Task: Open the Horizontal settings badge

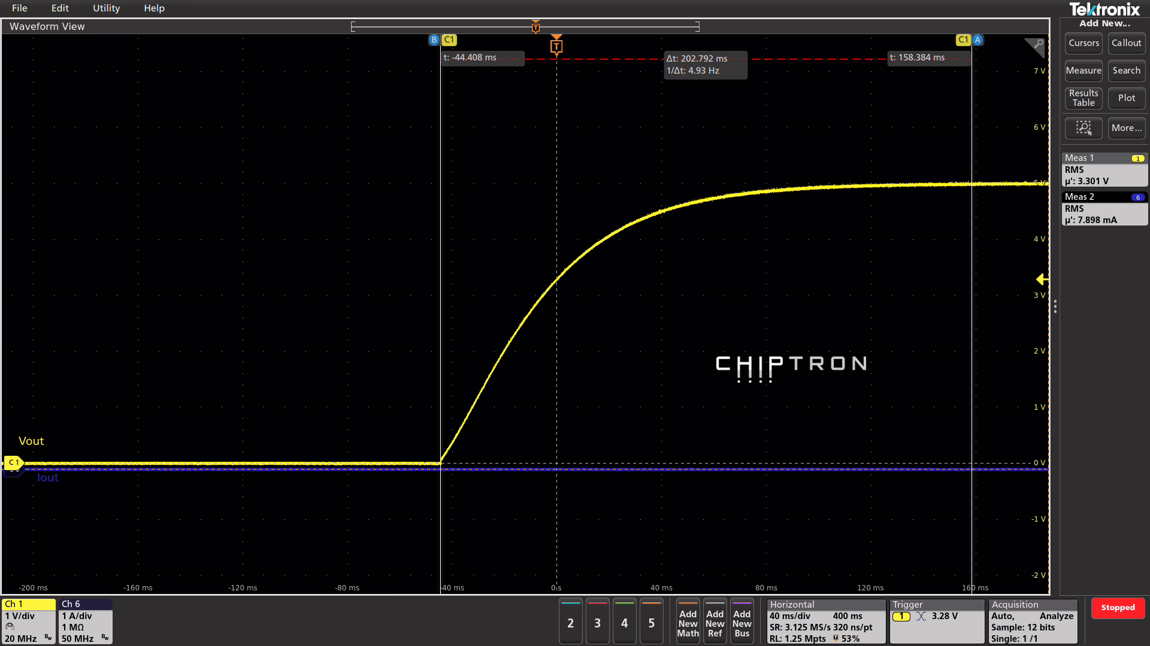Action: click(826, 621)
